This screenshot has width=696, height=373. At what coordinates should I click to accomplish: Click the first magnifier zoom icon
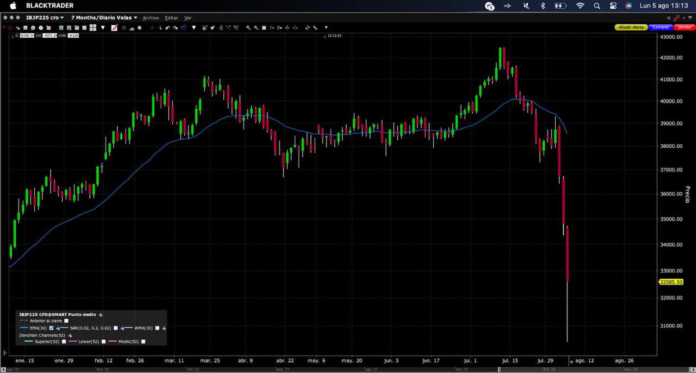coord(248,27)
